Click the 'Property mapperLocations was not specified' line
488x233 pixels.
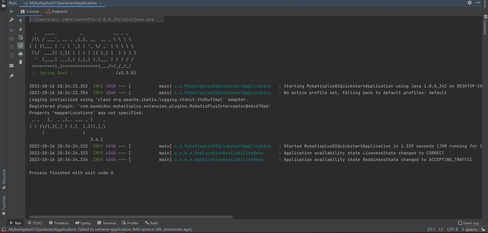pyautogui.click(x=86, y=113)
